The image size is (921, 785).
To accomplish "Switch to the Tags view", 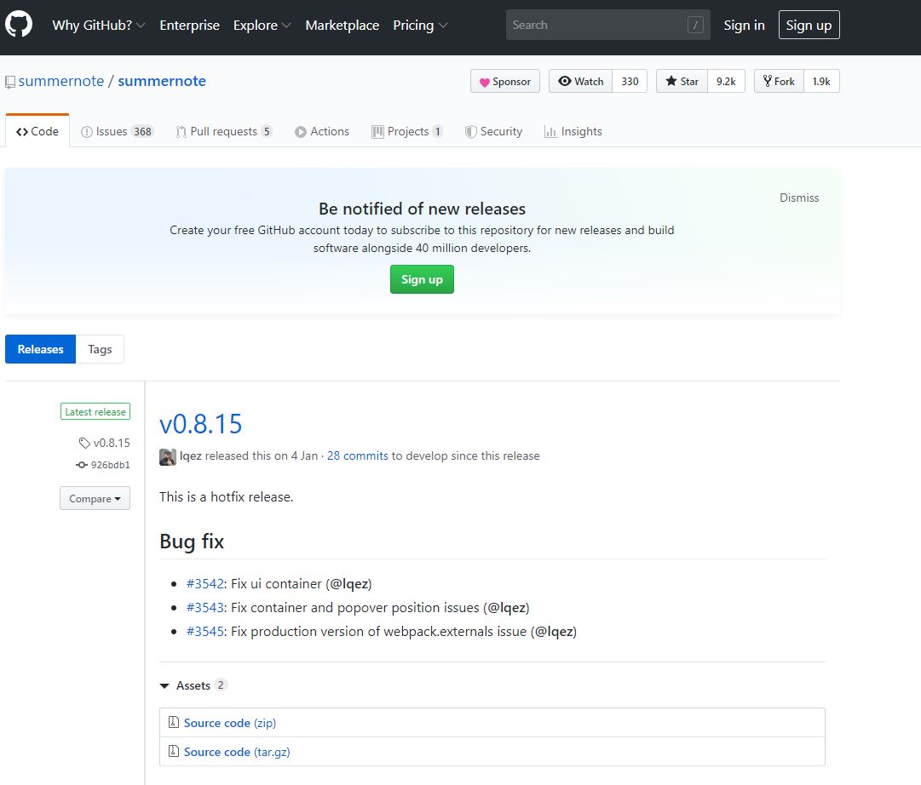I will click(x=100, y=349).
